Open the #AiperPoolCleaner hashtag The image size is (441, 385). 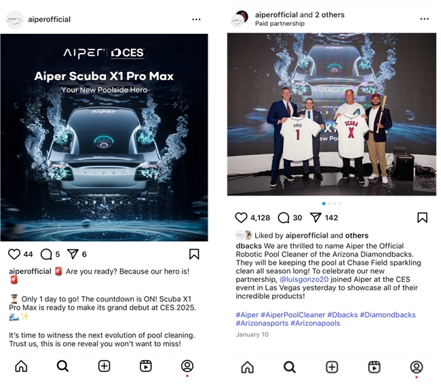coord(293,314)
